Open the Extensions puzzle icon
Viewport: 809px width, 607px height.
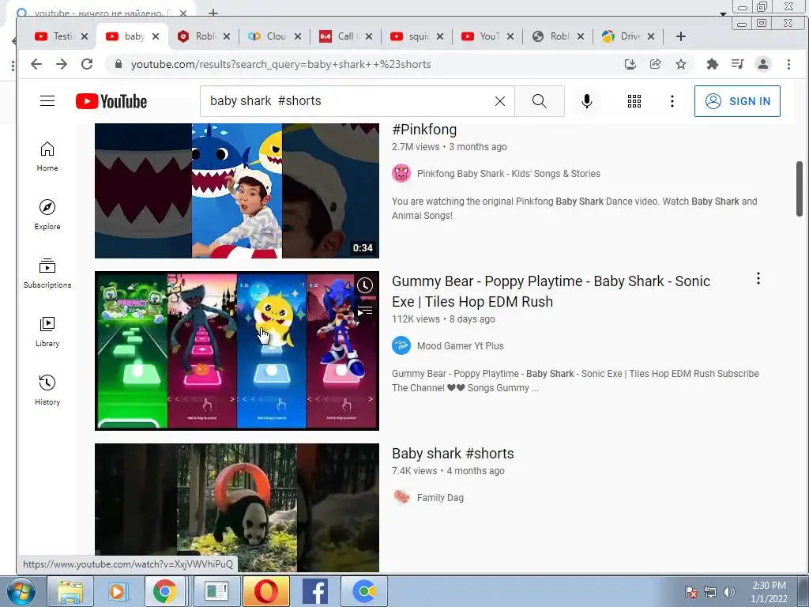tap(712, 64)
